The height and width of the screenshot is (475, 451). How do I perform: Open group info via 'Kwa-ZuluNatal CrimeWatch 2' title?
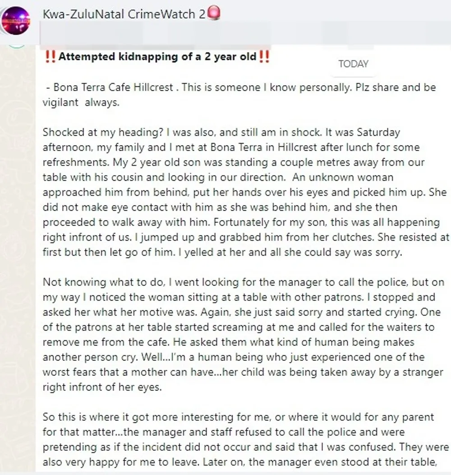click(124, 14)
